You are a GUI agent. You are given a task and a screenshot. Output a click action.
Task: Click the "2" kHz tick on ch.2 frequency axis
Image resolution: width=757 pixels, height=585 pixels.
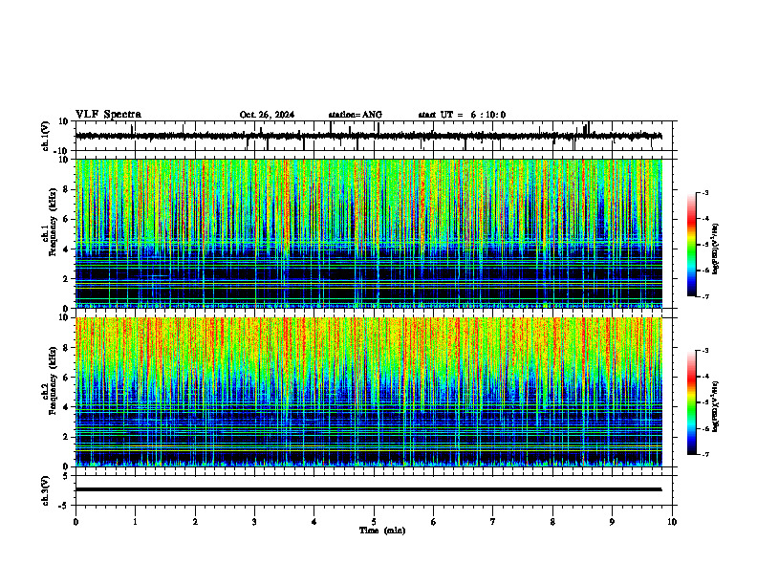pyautogui.click(x=67, y=437)
